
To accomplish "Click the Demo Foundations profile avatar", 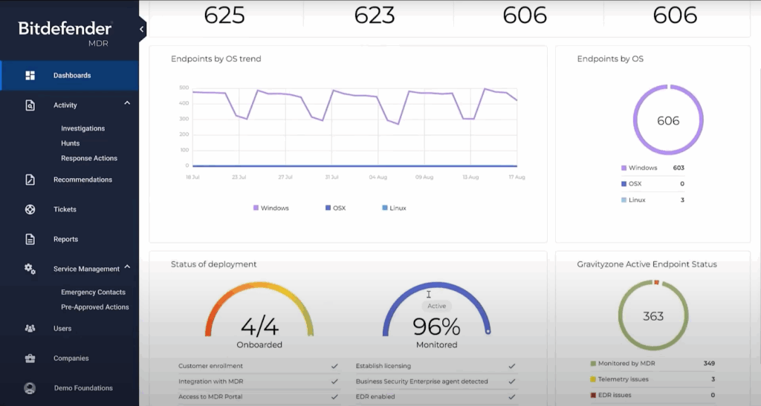I will [x=30, y=387].
